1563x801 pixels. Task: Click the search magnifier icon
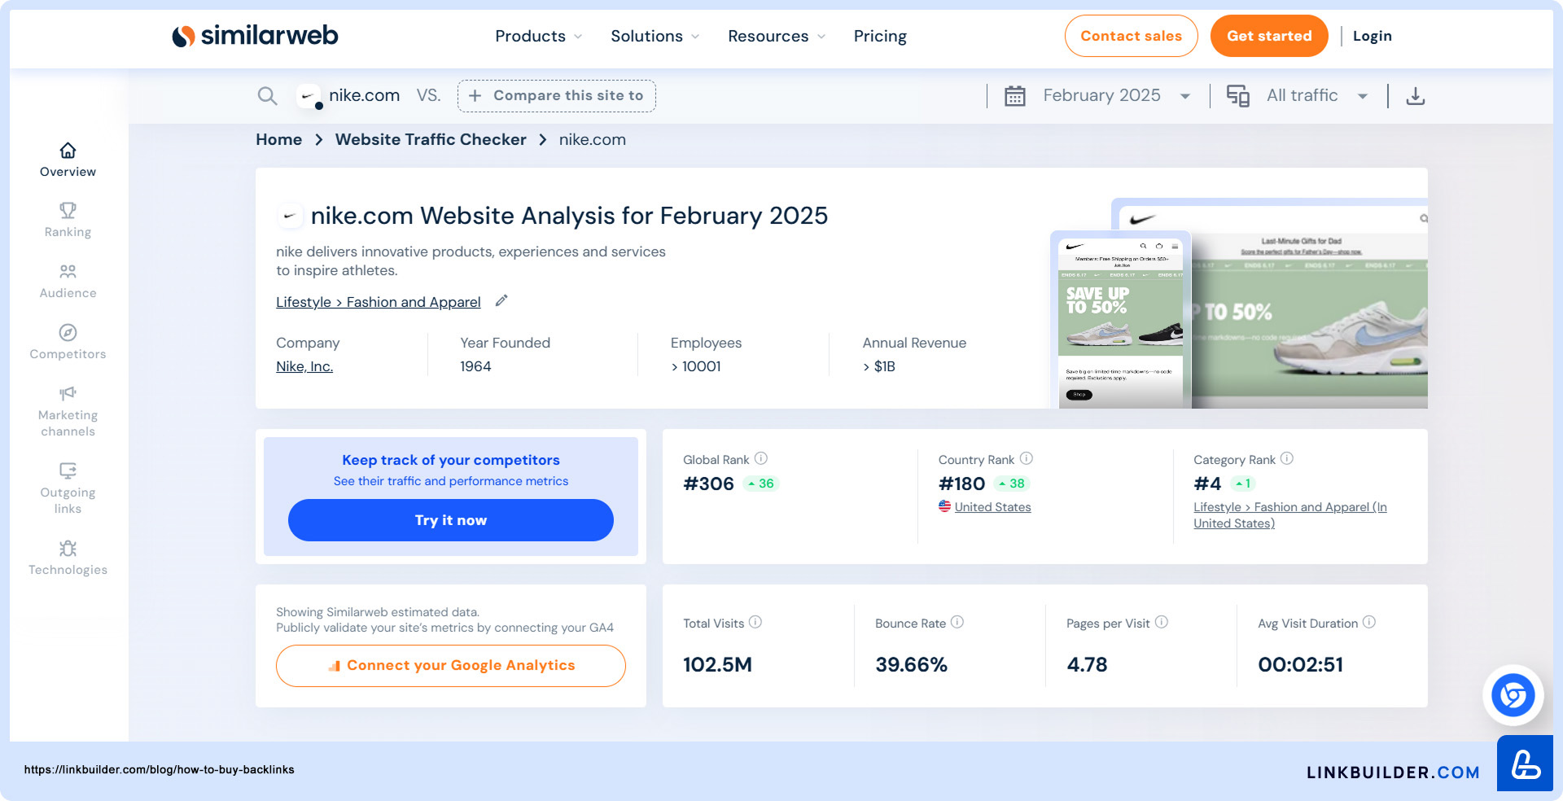click(267, 96)
